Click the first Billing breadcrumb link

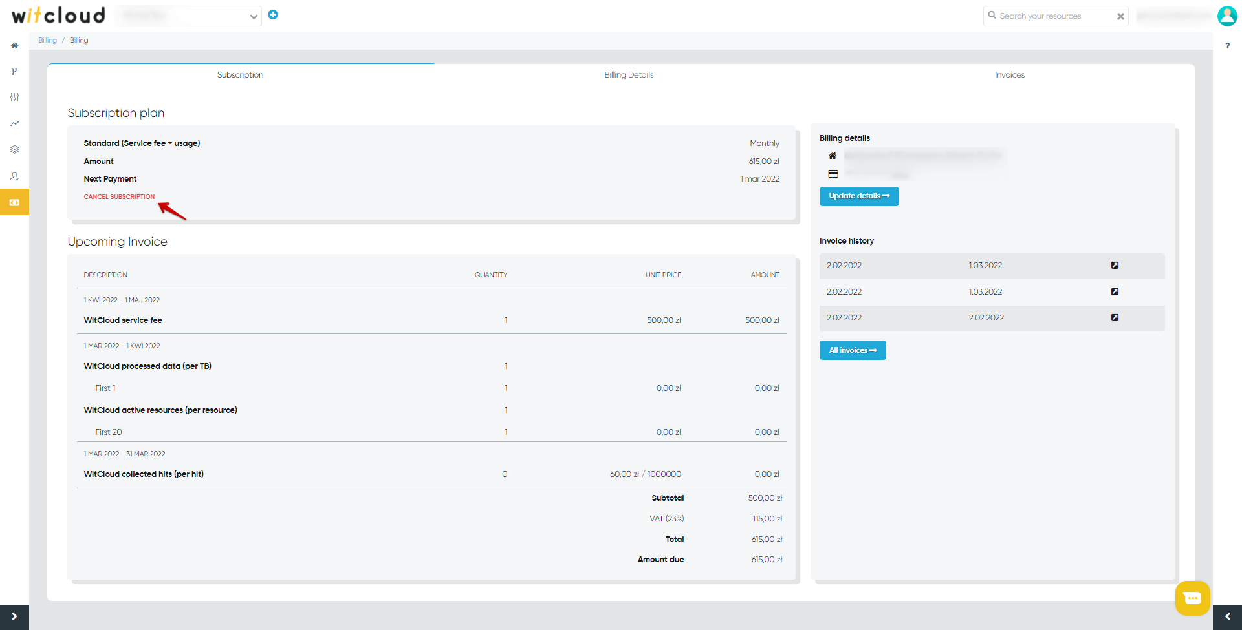tap(47, 40)
